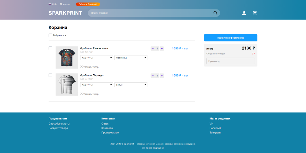The height and width of the screenshot is (153, 306).
Task: Go to Способы оплаты footer link
Action: (59, 124)
